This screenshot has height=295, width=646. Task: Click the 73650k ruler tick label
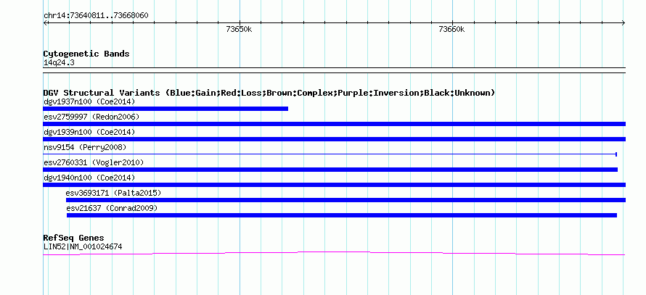point(239,29)
